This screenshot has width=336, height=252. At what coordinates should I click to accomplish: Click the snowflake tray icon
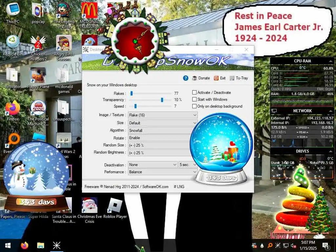coord(278,245)
